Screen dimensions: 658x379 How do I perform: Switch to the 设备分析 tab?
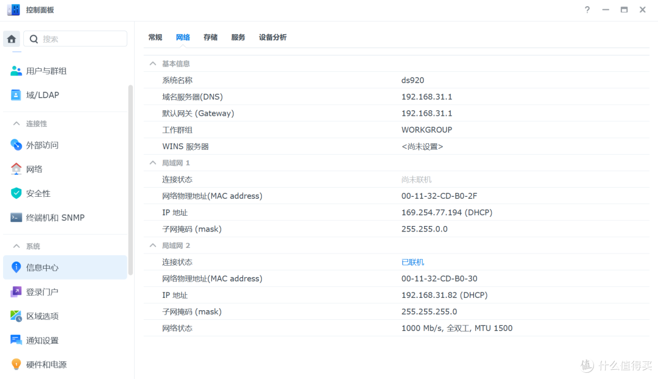272,37
